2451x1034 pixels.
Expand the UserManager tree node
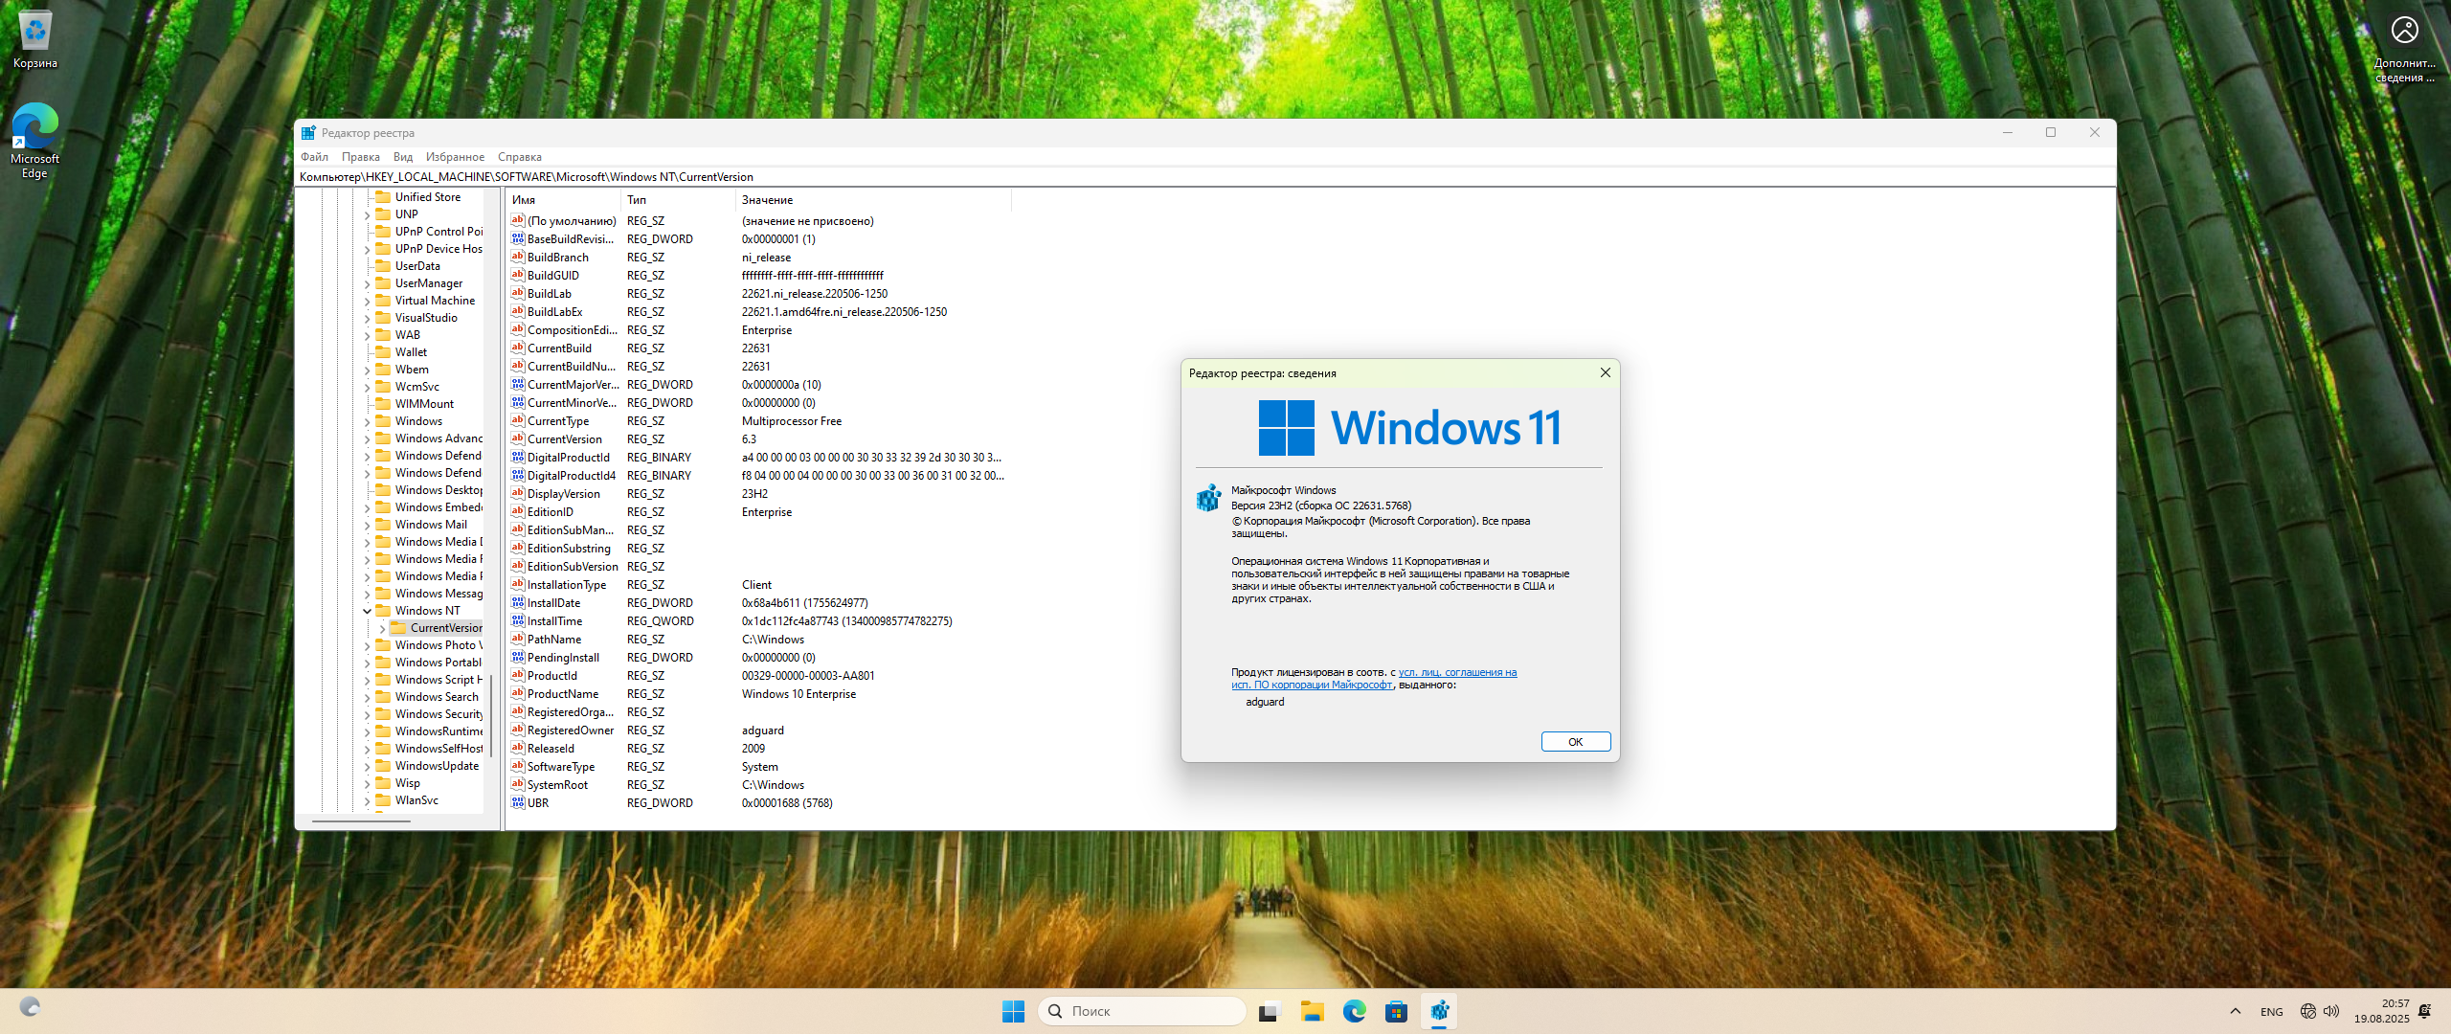367,283
